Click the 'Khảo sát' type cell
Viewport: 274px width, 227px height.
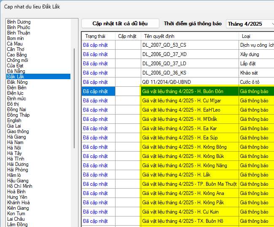256,73
